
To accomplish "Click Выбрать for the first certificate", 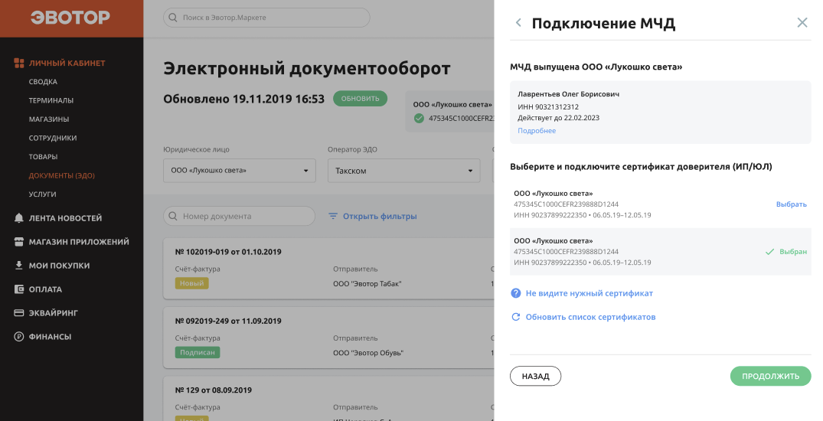I will (791, 204).
